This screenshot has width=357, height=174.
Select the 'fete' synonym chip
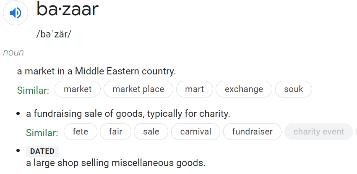coord(81,132)
